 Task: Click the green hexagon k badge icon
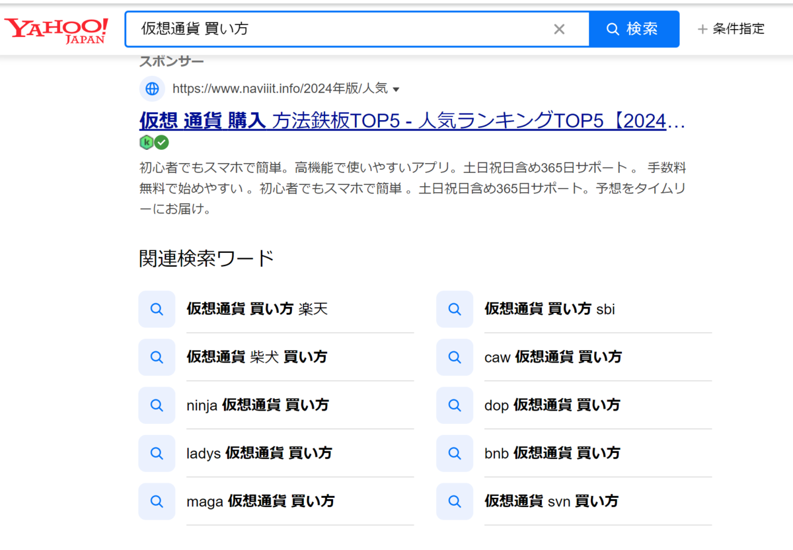[x=147, y=142]
